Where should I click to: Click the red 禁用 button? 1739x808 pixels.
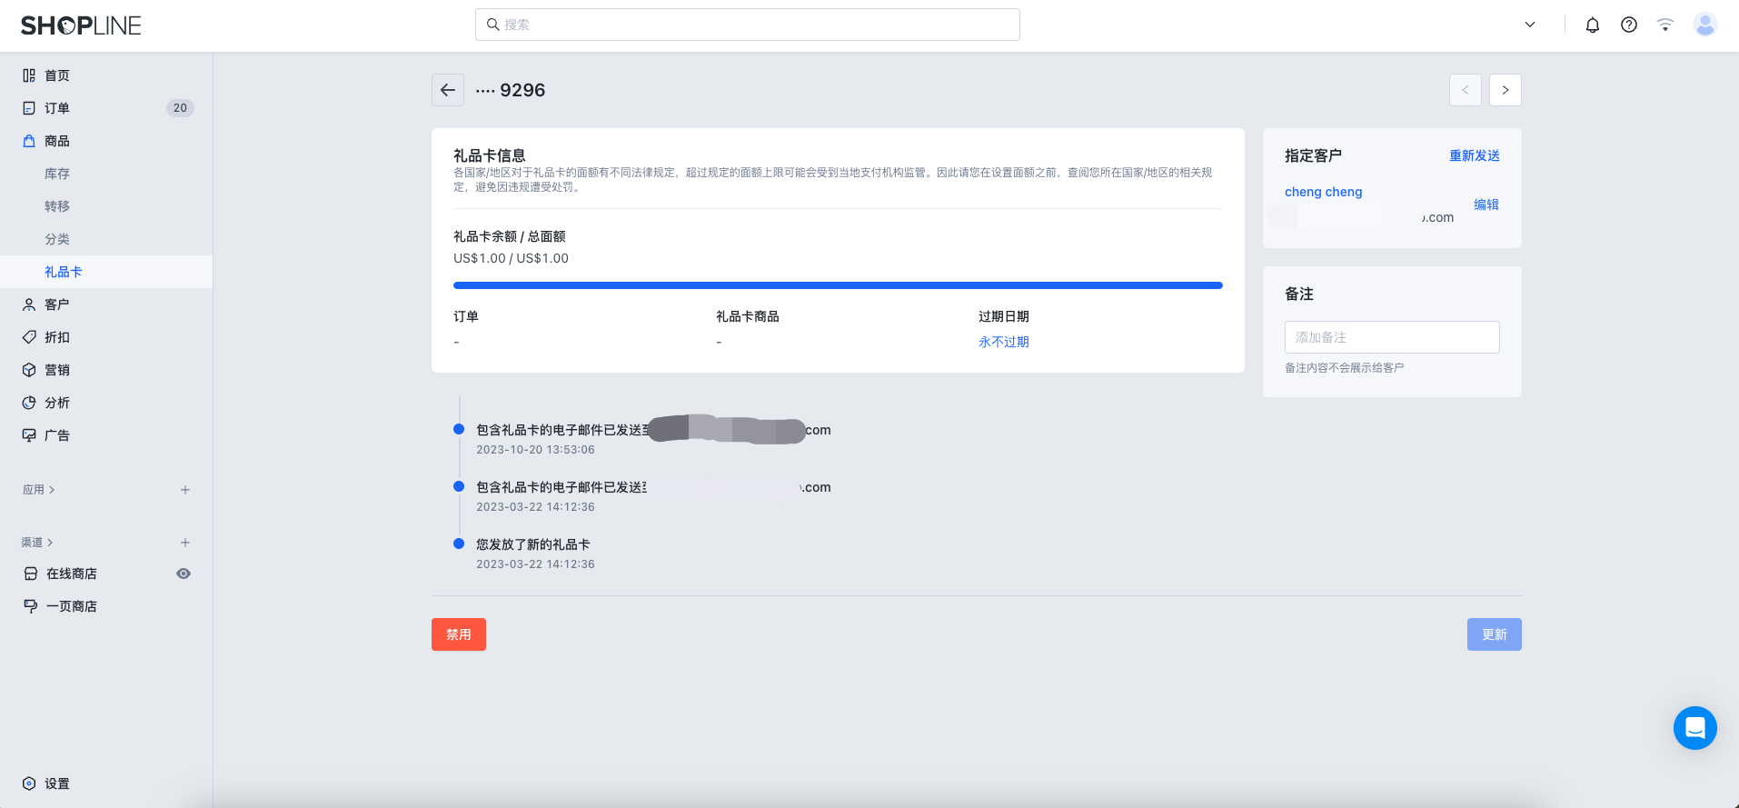click(459, 634)
